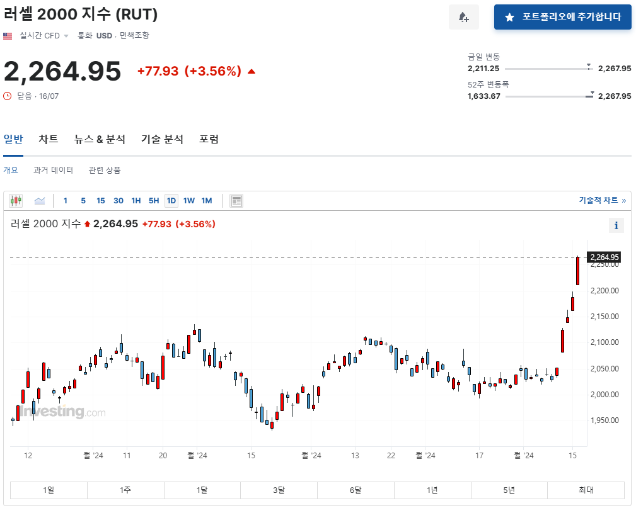Select the 1D chart interval

click(x=171, y=201)
